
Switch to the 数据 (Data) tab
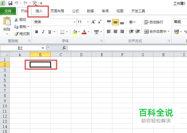90,11
